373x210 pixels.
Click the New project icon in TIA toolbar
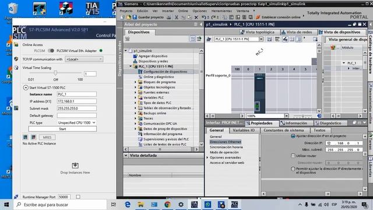[x=122, y=17]
